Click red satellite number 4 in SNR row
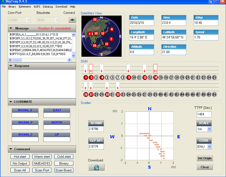Screen dimensions: 226x177 point(102,77)
